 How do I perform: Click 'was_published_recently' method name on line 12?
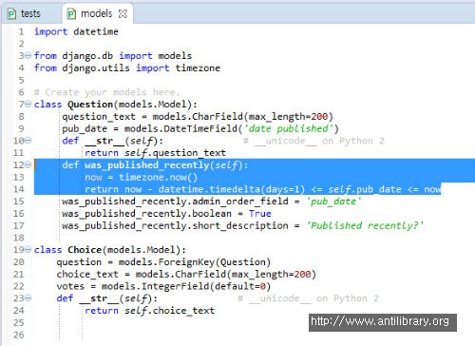147,164
